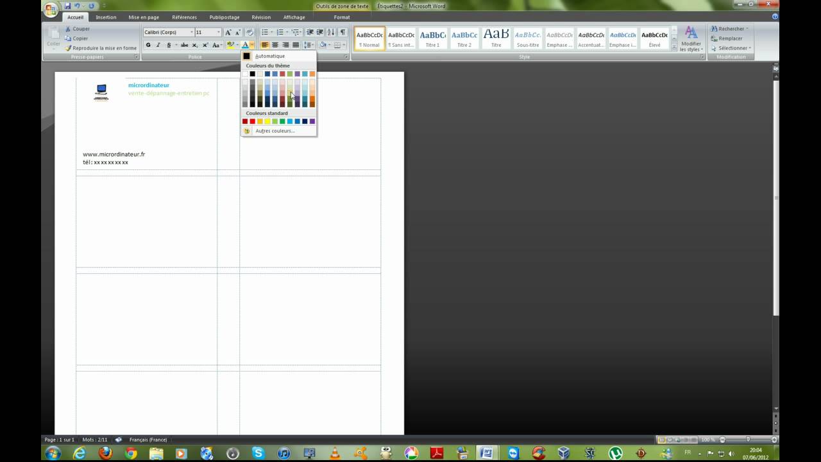The height and width of the screenshot is (462, 821).
Task: Switch to the Publipostage tab
Action: tap(224, 17)
